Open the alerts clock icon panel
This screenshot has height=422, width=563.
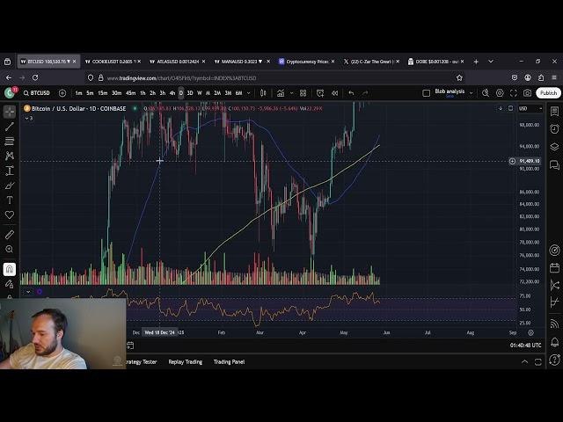pyautogui.click(x=554, y=128)
